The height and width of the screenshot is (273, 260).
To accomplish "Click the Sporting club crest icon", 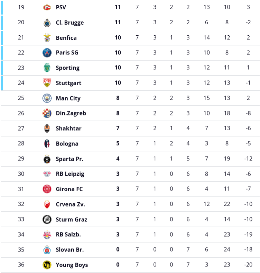I will (x=47, y=68).
